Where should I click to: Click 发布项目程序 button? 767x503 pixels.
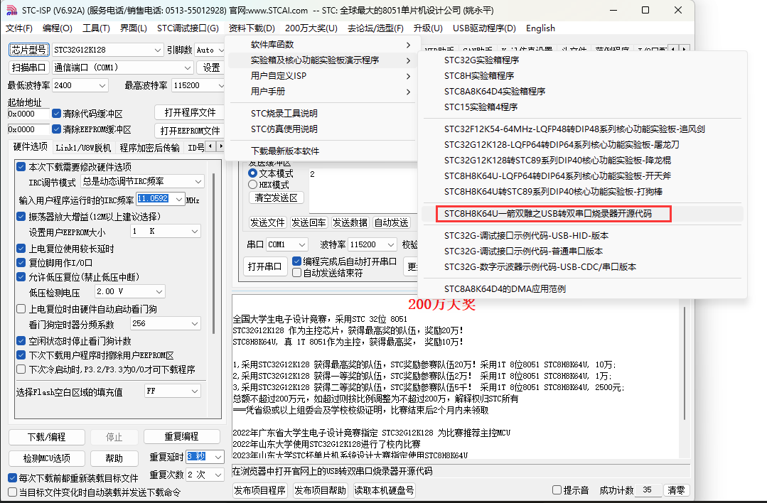(x=259, y=490)
